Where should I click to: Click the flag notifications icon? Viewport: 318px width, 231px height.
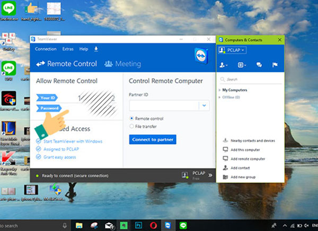[x=275, y=65]
